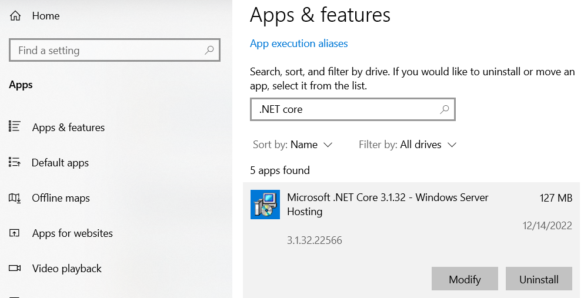Screen dimensions: 584x298
Task: Open the App execution aliases link
Action: 299,43
